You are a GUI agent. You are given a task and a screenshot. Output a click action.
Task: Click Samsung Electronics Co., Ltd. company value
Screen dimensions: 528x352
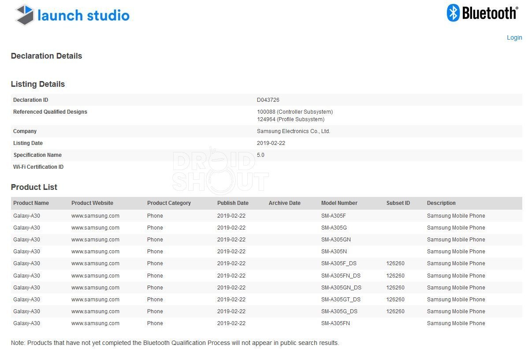(x=293, y=131)
